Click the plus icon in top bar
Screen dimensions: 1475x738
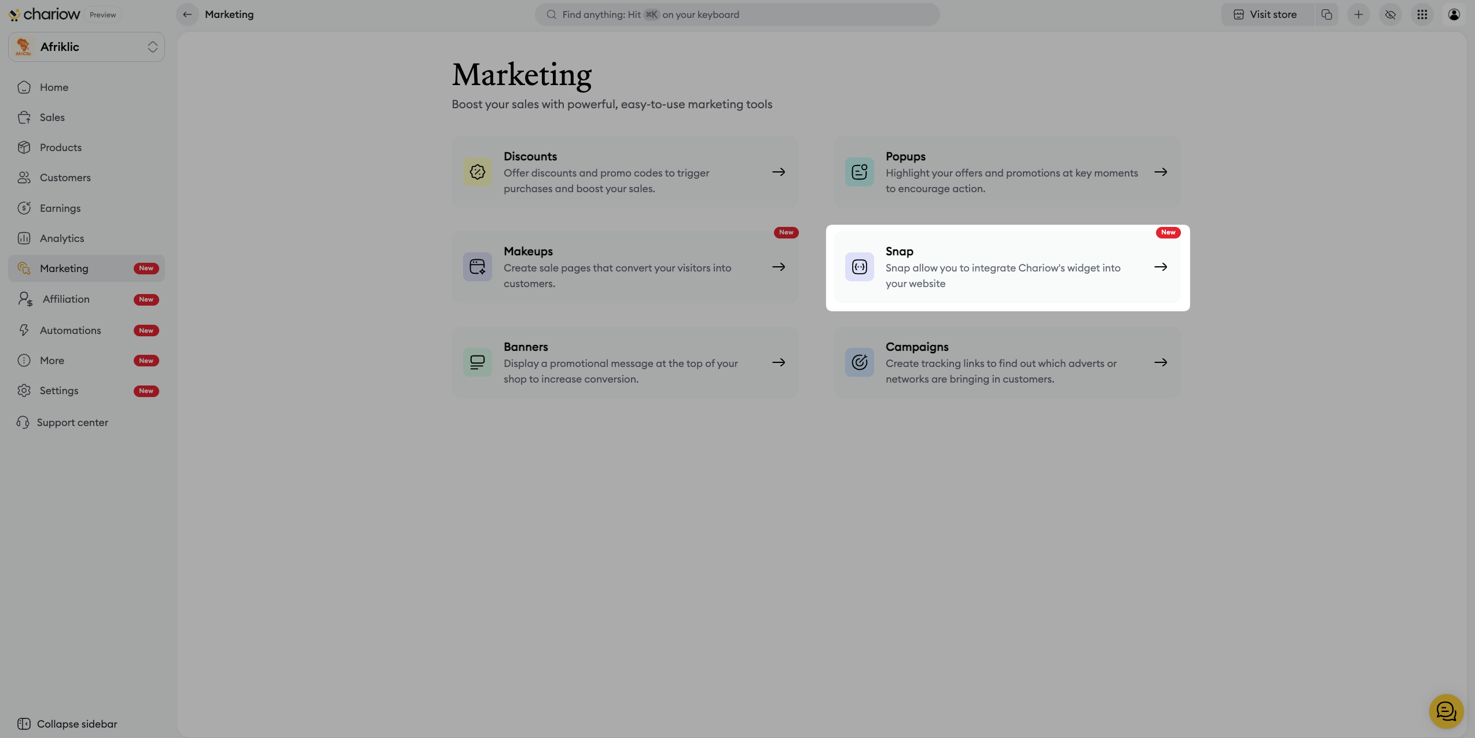tap(1358, 14)
